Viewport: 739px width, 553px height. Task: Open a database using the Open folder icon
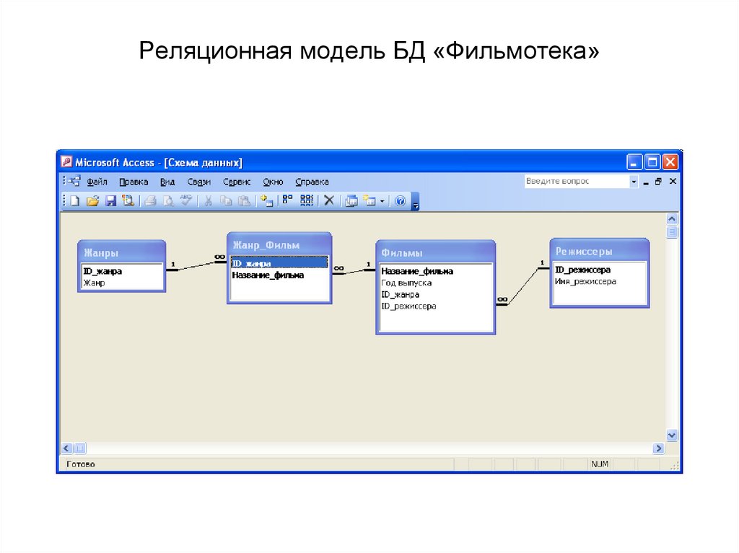(95, 200)
